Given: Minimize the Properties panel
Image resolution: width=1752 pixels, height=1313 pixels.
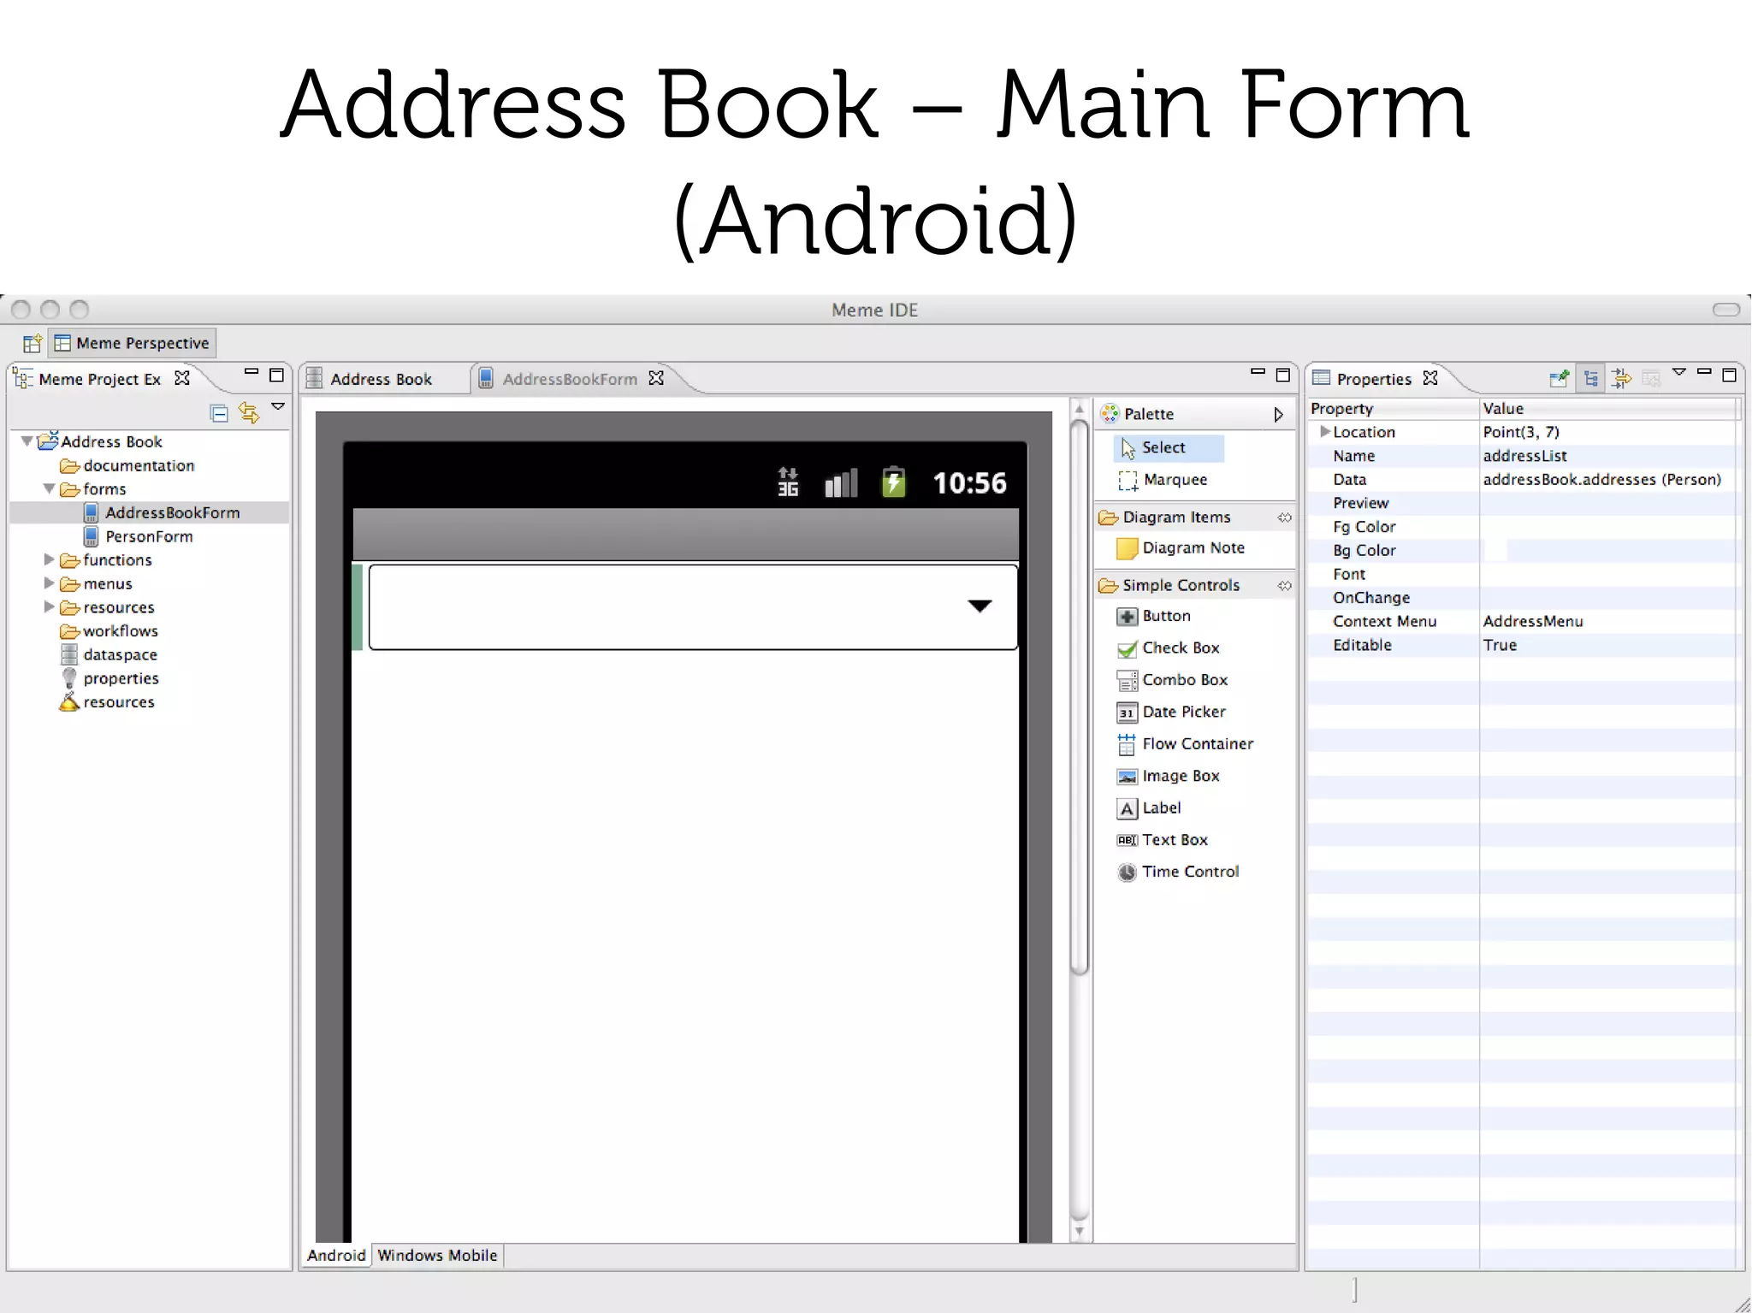Looking at the screenshot, I should [x=1704, y=372].
